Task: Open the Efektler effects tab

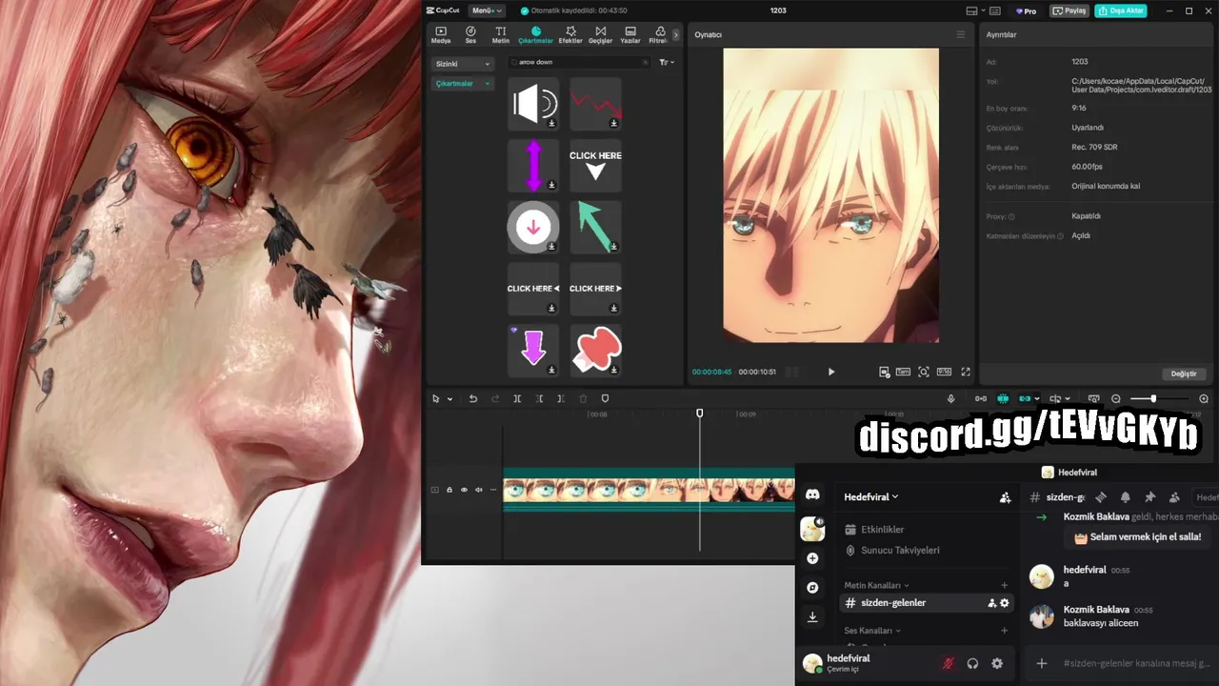Action: 570,35
